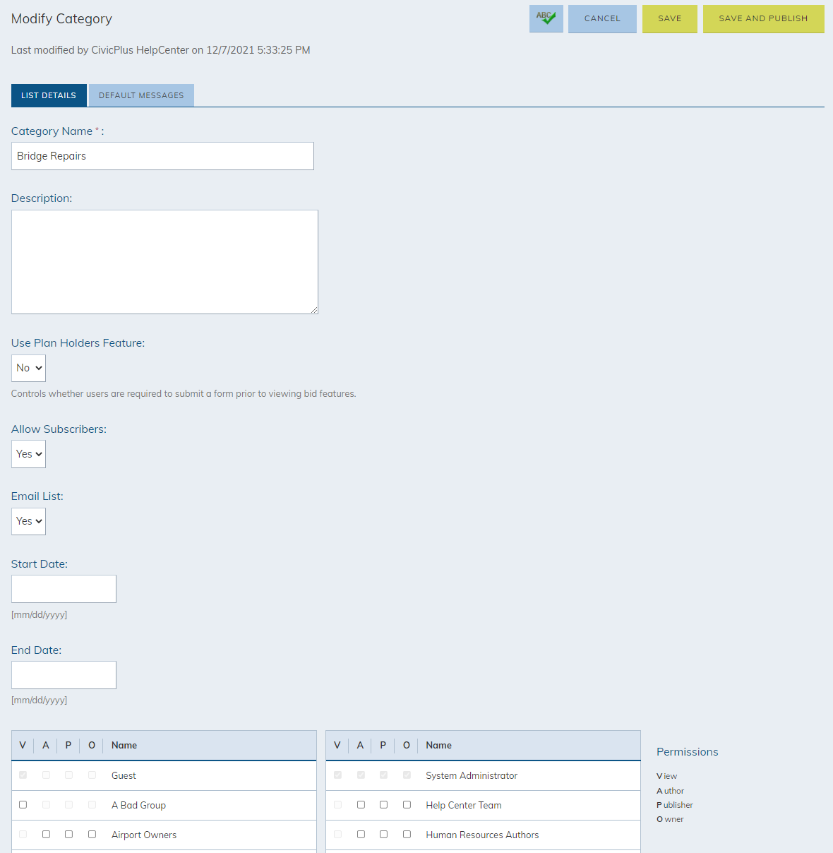
Task: Open the Default Messages tab
Action: click(141, 95)
